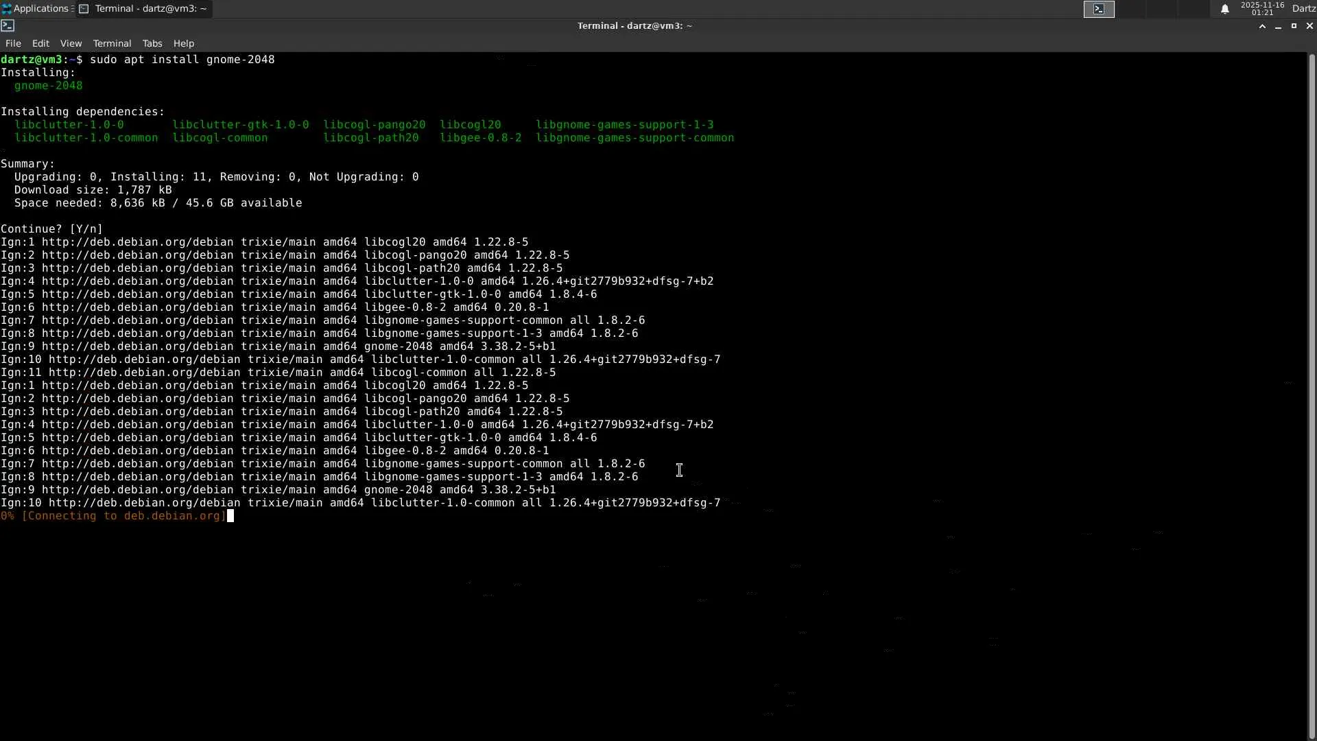
Task: Open the Tabs menu
Action: tap(152, 43)
